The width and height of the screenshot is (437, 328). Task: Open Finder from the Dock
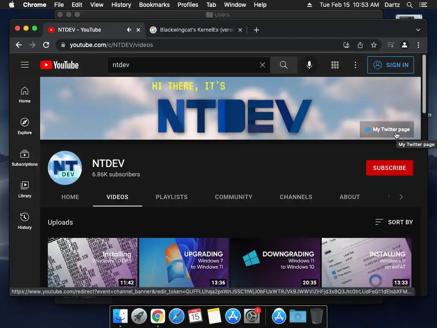point(120,316)
